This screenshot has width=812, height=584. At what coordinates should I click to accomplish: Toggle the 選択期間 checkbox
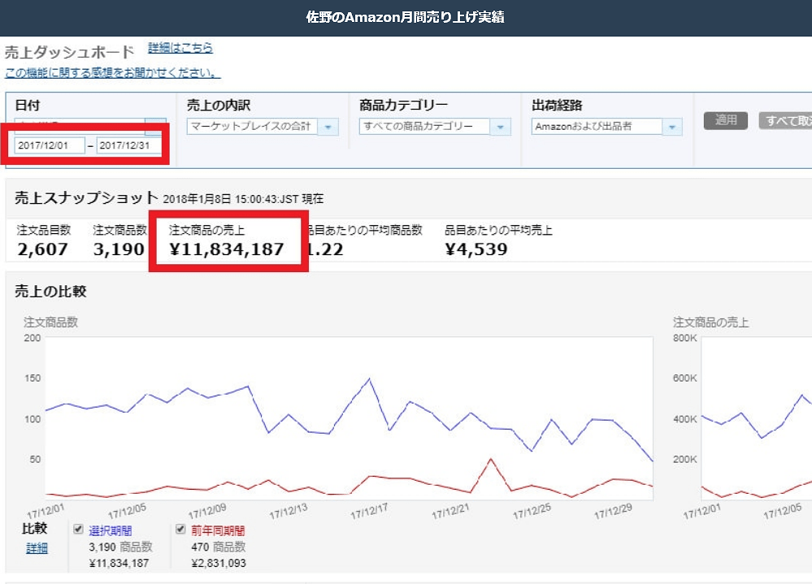pos(79,530)
